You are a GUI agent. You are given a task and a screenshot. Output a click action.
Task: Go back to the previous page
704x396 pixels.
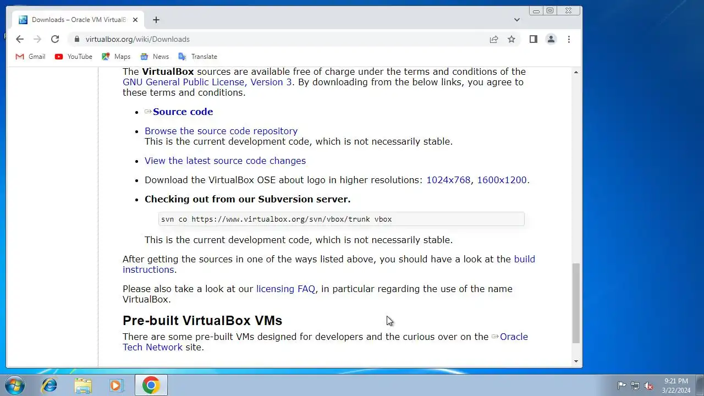20,39
